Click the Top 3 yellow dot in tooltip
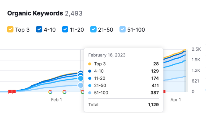The width and height of the screenshot is (206, 113). pyautogui.click(x=90, y=64)
